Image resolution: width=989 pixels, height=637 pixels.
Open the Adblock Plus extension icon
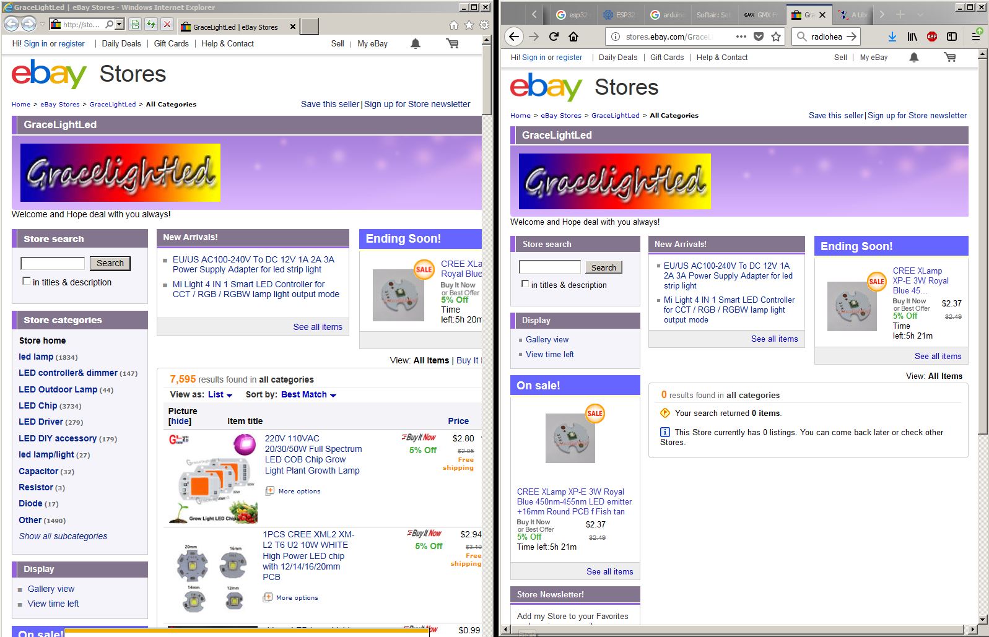(x=932, y=37)
